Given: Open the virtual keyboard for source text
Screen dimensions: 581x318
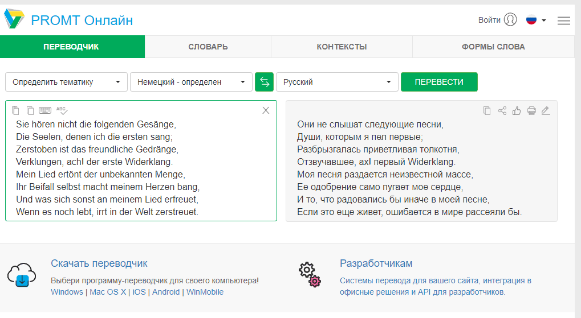Looking at the screenshot, I should pyautogui.click(x=45, y=110).
